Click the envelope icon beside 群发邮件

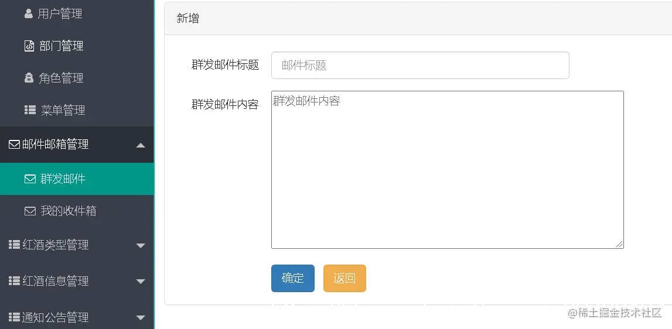[30, 179]
